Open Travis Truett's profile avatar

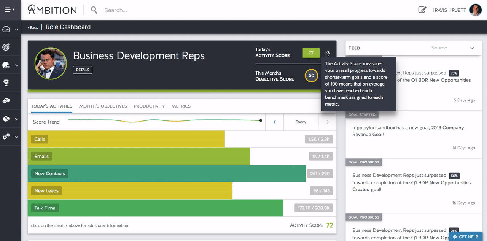click(x=476, y=10)
